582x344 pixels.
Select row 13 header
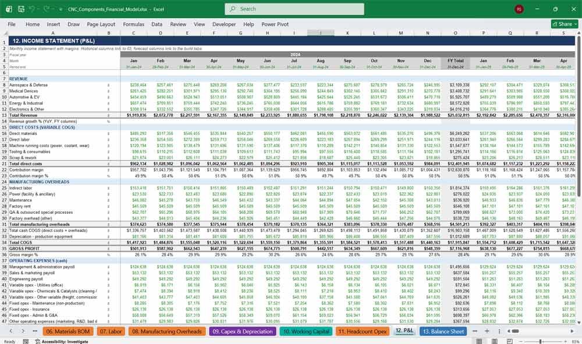4,115
